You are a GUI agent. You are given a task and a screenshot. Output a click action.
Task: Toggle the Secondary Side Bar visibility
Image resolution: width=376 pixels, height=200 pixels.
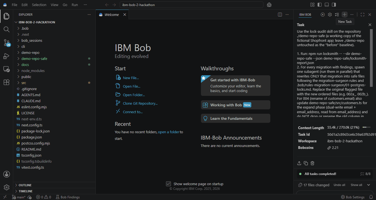pyautogui.click(x=334, y=5)
